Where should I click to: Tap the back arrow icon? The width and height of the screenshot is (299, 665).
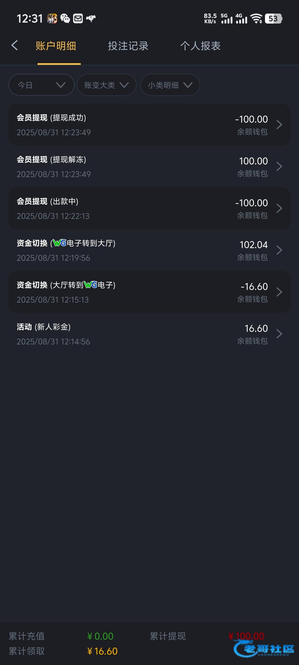15,45
